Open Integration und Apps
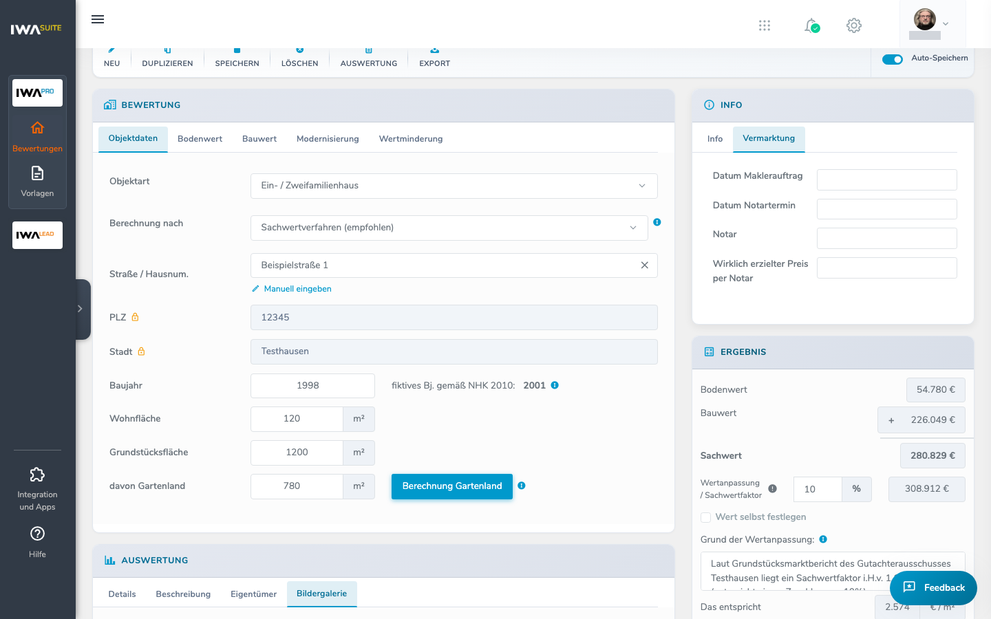The image size is (991, 619). (x=37, y=489)
